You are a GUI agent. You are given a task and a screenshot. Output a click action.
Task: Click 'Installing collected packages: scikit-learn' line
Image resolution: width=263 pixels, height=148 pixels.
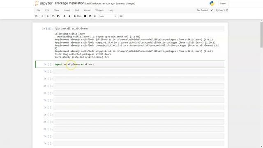83,54
